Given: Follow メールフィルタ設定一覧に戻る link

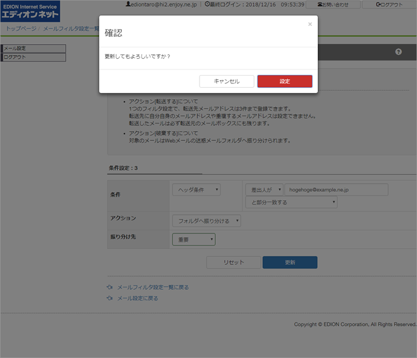Looking at the screenshot, I should click(153, 287).
